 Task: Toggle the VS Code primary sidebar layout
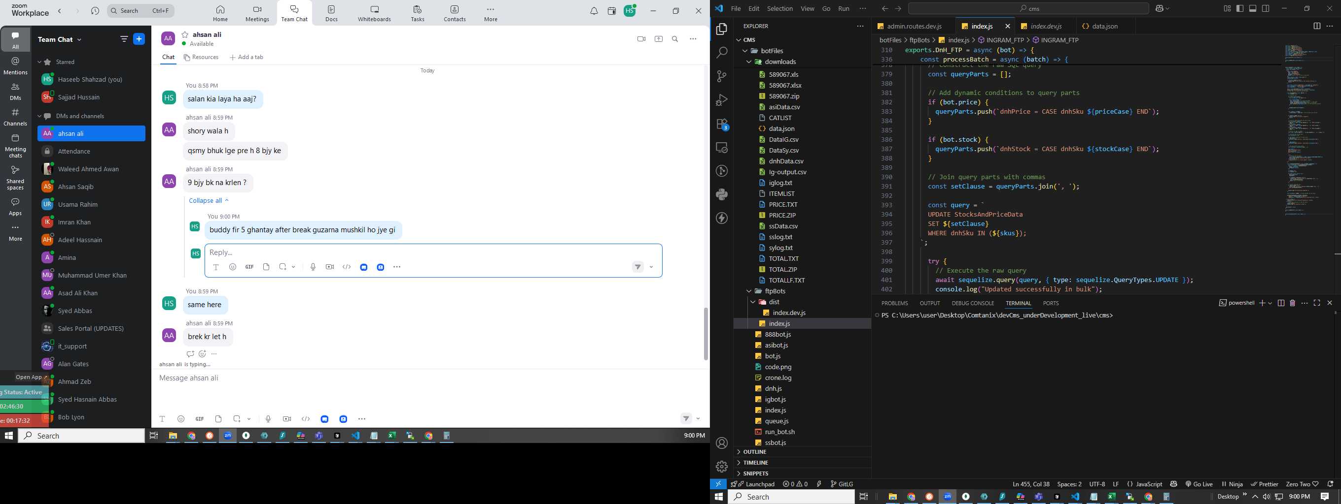pyautogui.click(x=1240, y=9)
